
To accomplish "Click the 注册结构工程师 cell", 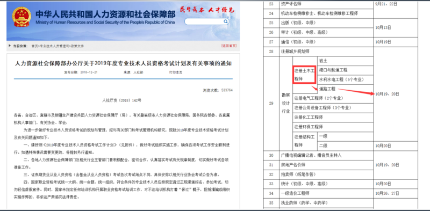I will [x=305, y=141].
